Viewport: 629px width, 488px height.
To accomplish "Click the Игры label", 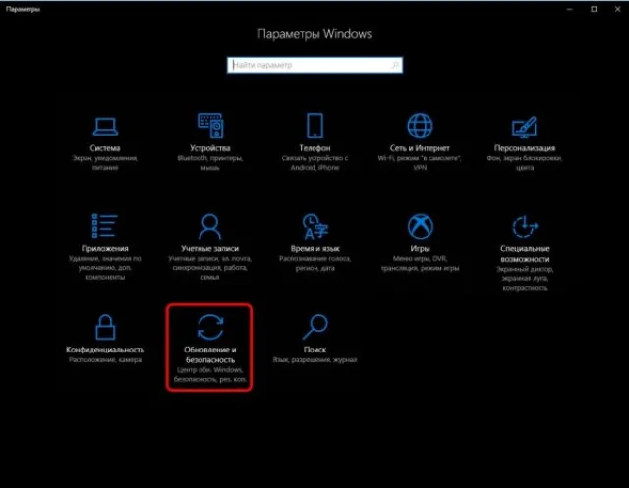I will pyautogui.click(x=420, y=248).
